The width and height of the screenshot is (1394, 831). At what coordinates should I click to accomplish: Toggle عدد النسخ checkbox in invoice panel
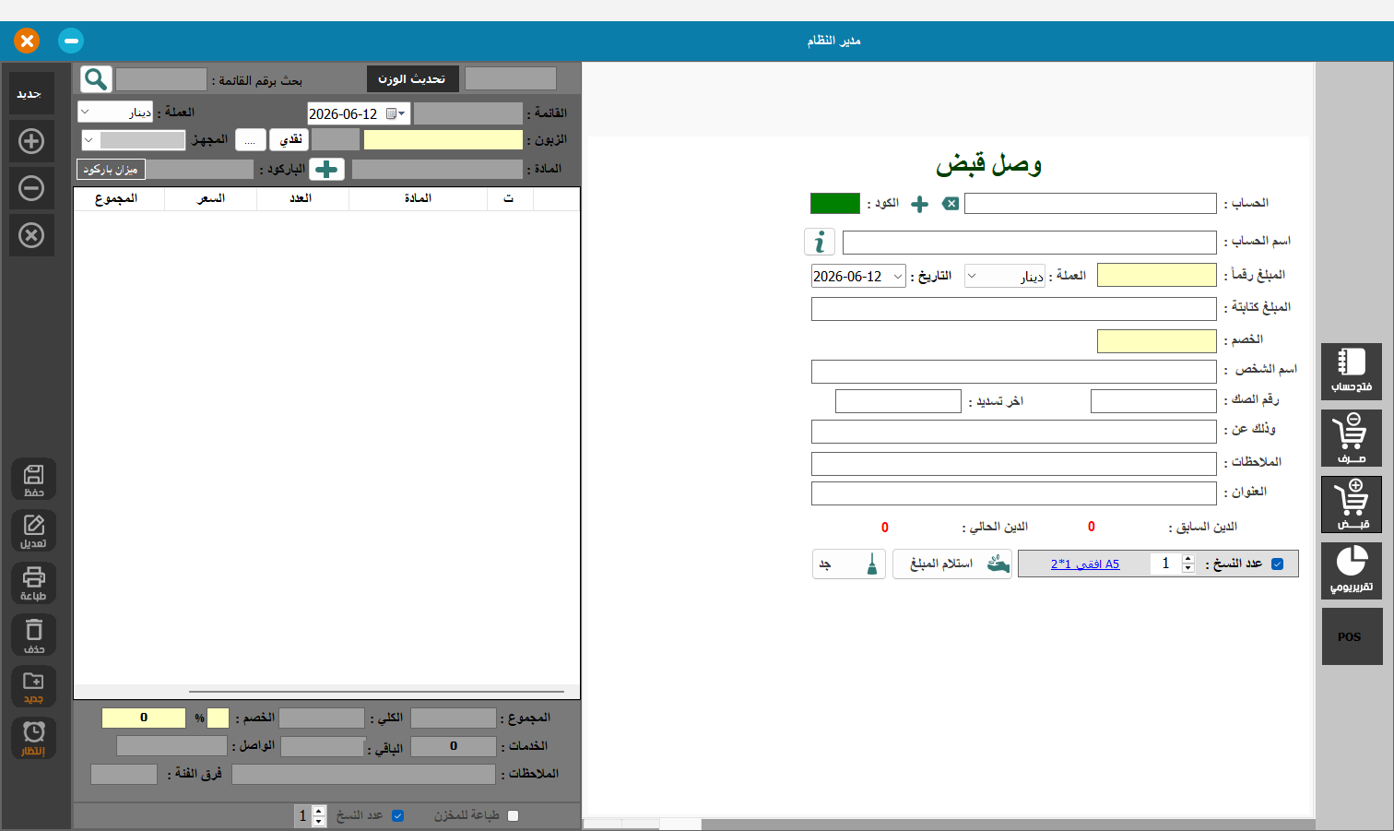pos(398,815)
